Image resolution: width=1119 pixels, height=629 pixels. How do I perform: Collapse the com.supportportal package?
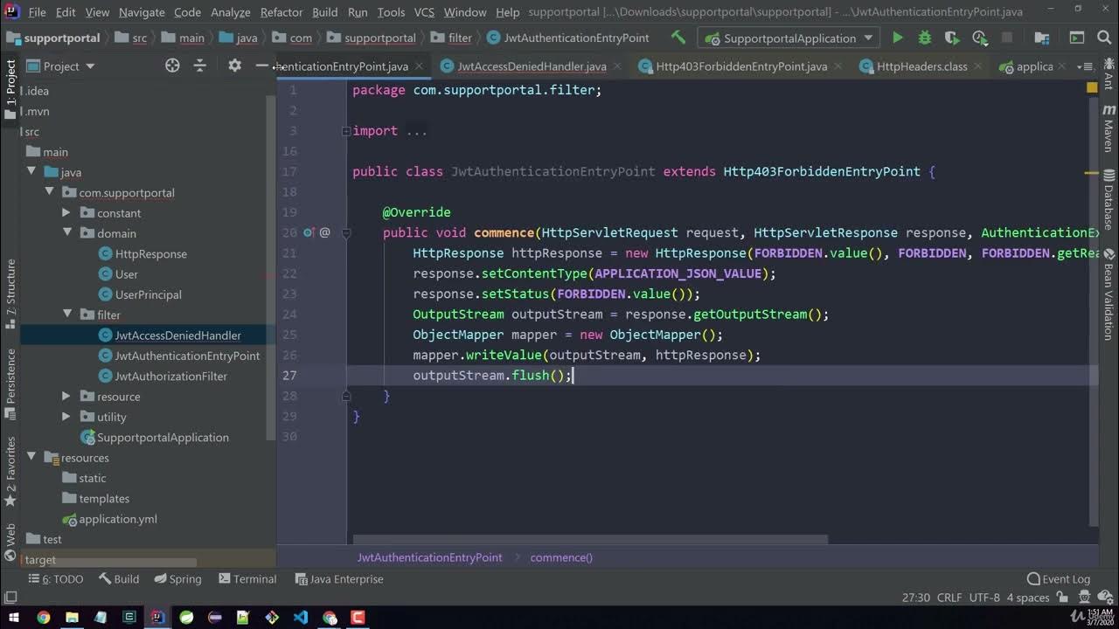point(49,192)
